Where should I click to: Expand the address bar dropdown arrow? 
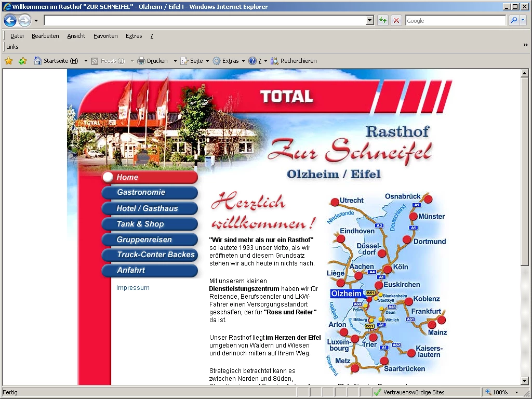(370, 20)
